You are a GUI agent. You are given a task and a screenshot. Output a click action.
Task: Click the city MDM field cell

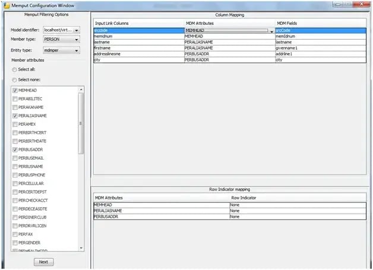click(x=321, y=60)
